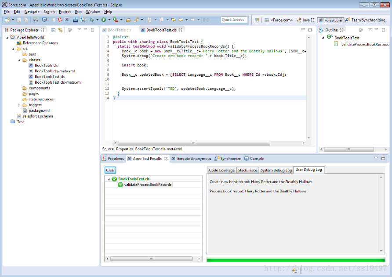Select validateProcessBookRecords test result
Screen dimensions: 392x277
[148, 185]
